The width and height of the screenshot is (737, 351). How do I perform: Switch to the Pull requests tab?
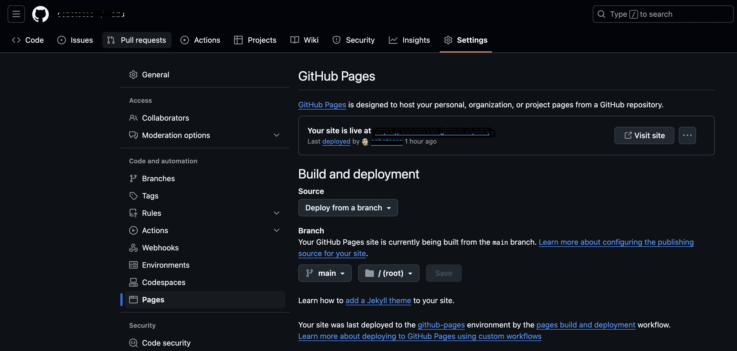pyautogui.click(x=137, y=40)
